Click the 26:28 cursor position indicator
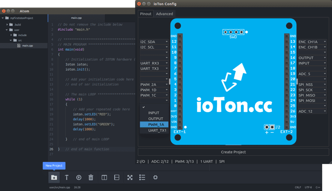Screen dimensions: 332x191 click(77, 187)
